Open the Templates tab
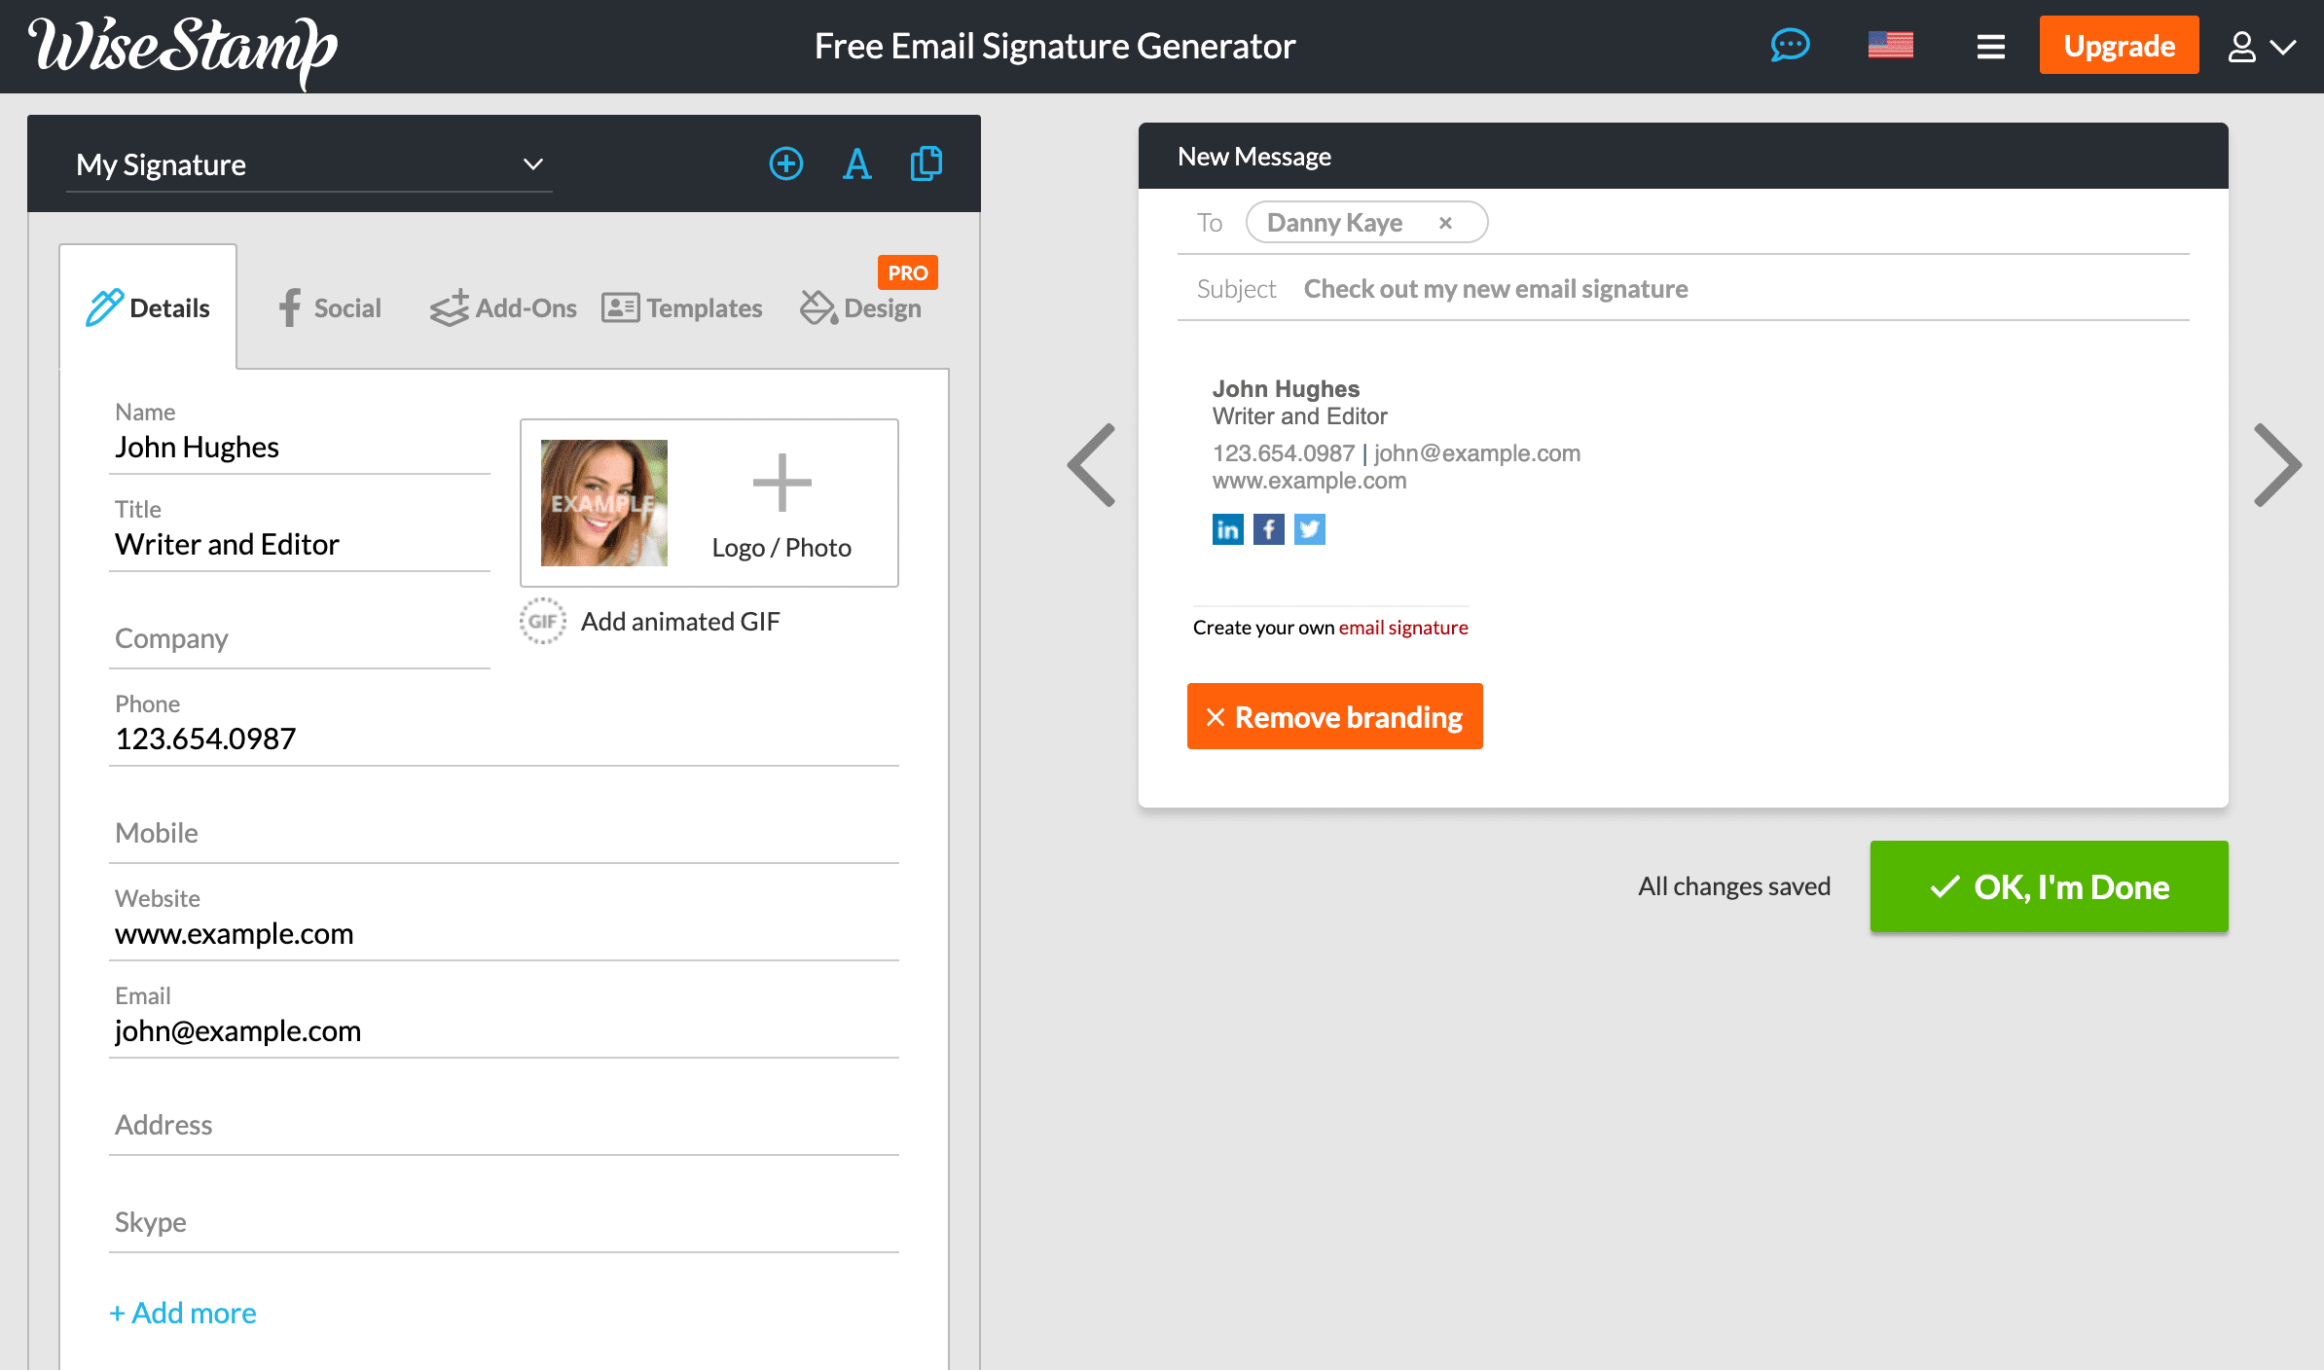The image size is (2324, 1370). 682,307
